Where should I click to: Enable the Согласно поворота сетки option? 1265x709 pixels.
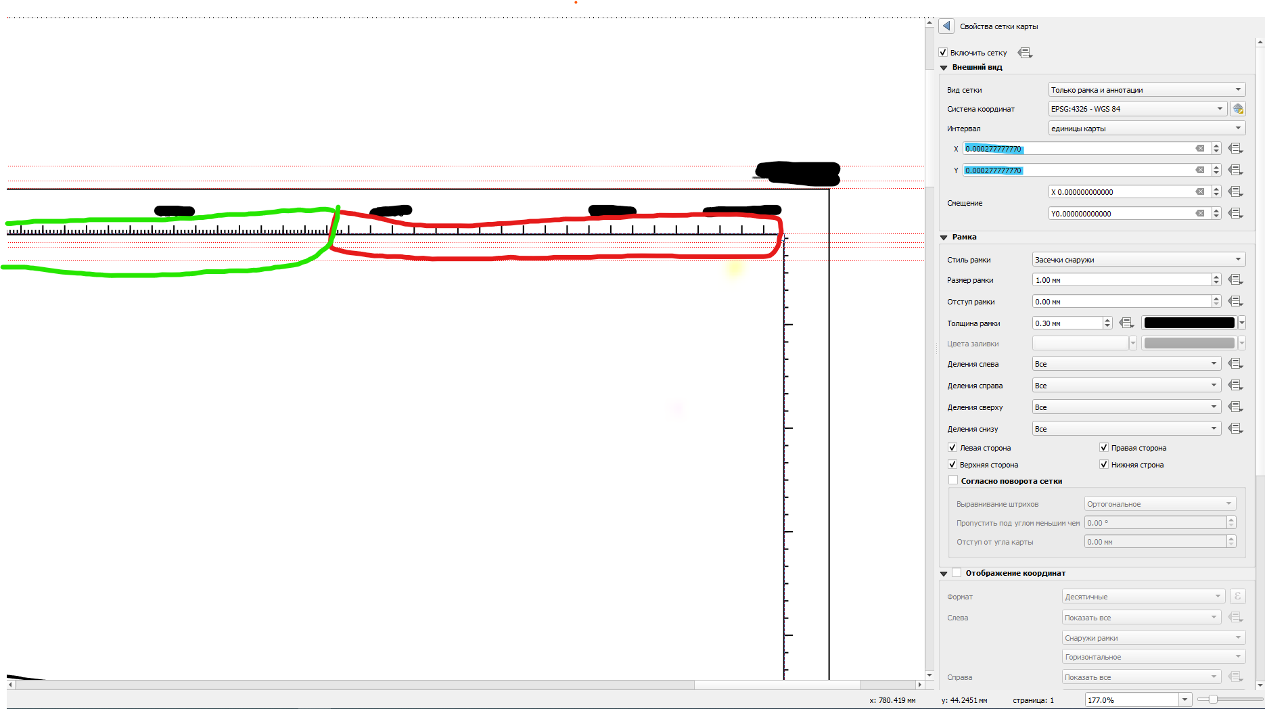pos(952,480)
